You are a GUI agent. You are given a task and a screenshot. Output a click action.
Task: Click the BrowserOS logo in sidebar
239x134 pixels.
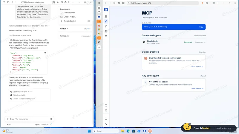[x=106, y=10]
